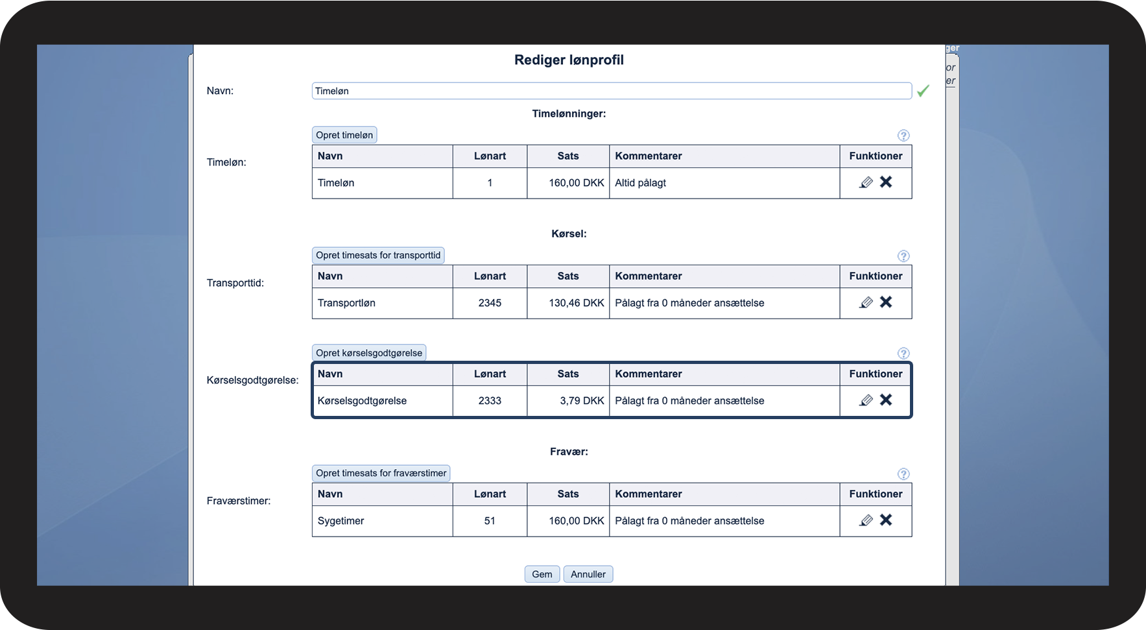The image size is (1146, 630).
Task: Edit the Kørselsgodtgørelse row pencil icon
Action: point(866,401)
